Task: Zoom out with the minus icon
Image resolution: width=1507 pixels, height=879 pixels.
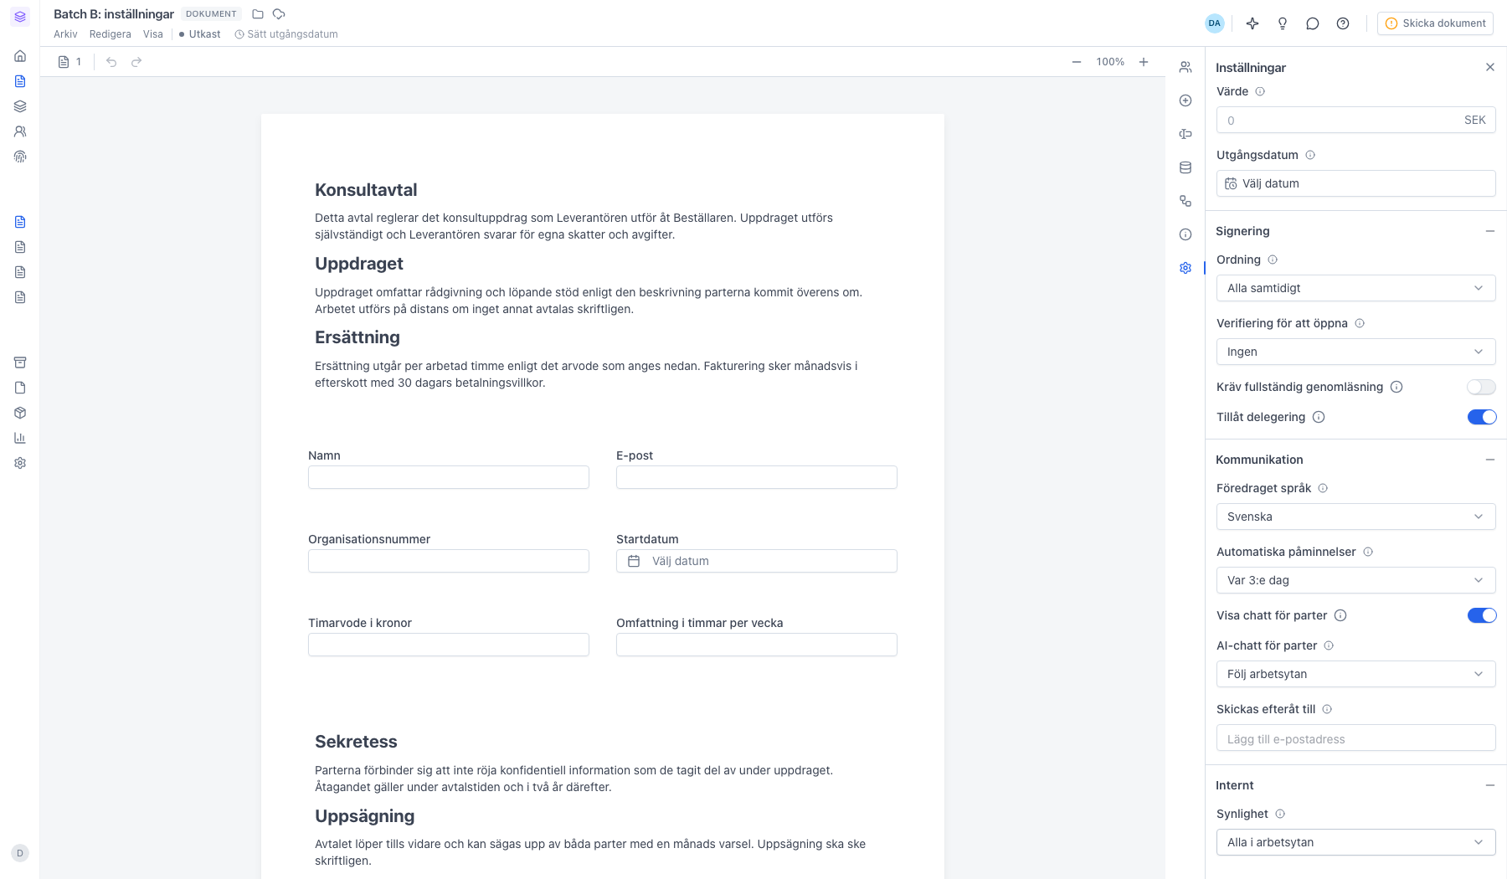Action: pos(1077,62)
